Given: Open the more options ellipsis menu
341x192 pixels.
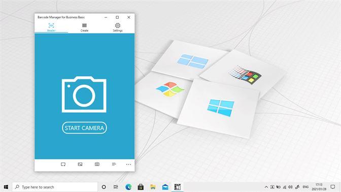Looking at the screenshot, I should click(128, 165).
